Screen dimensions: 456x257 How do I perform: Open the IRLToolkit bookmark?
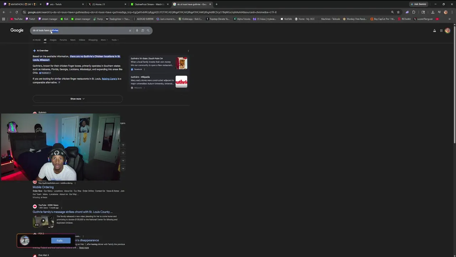point(404,19)
